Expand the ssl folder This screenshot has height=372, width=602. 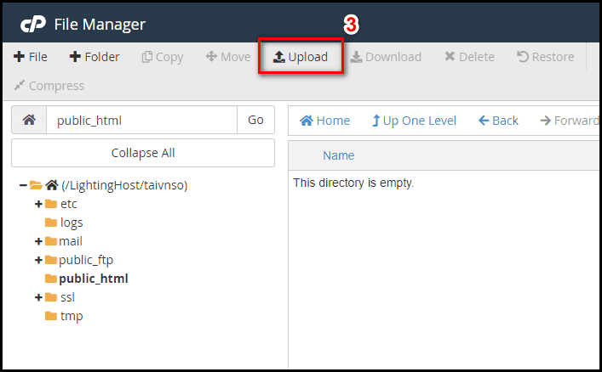click(x=38, y=297)
